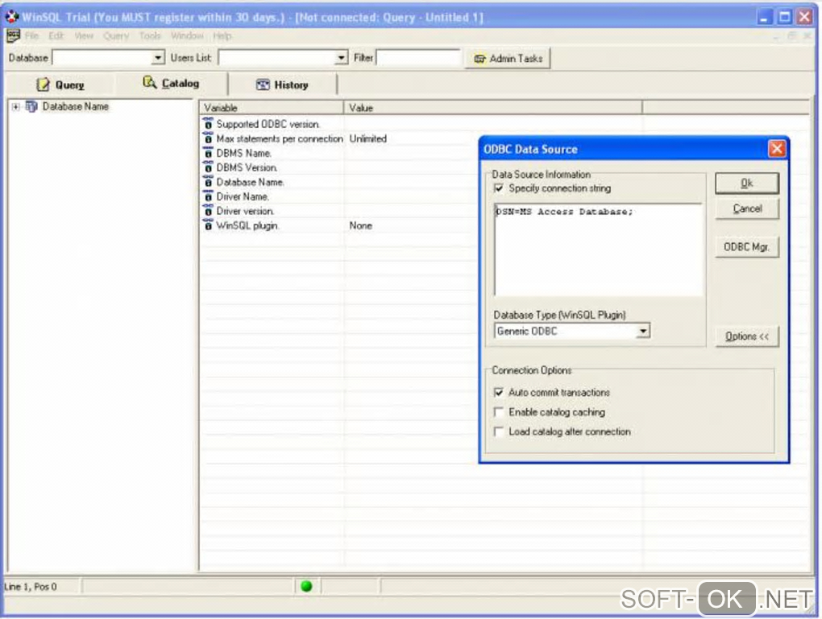Click the 'None' value cell
Viewport: 822px width, 619px height.
361,225
